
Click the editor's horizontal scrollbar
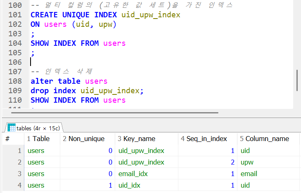coord(115,113)
